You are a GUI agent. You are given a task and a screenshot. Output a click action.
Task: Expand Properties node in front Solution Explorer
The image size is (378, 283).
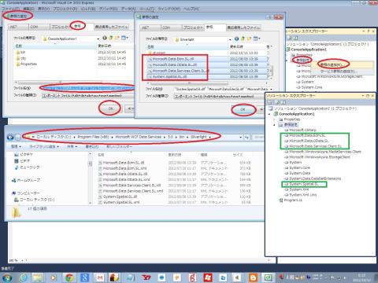[274, 119]
